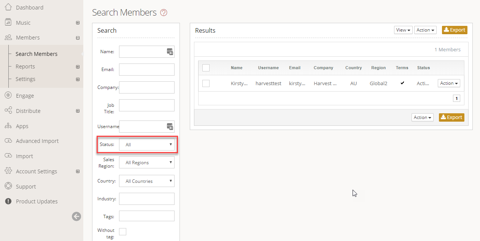Open the Status dropdown set to All
Viewport: 480px width, 241px height.
click(147, 144)
